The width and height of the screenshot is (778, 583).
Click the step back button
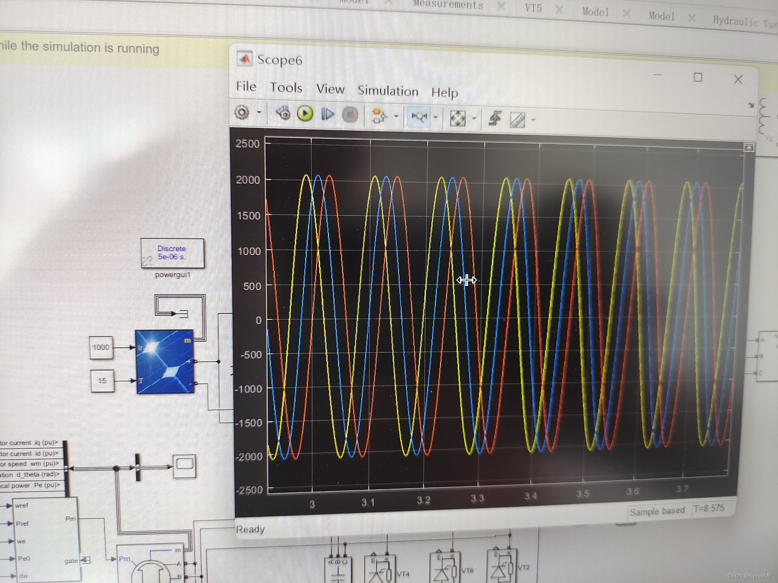(283, 113)
